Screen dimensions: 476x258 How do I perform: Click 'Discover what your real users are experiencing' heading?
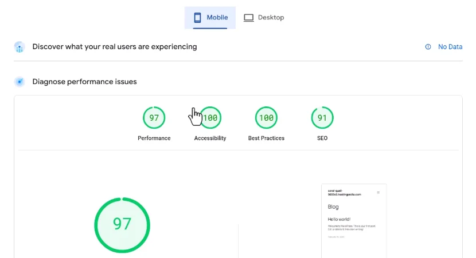pyautogui.click(x=115, y=47)
